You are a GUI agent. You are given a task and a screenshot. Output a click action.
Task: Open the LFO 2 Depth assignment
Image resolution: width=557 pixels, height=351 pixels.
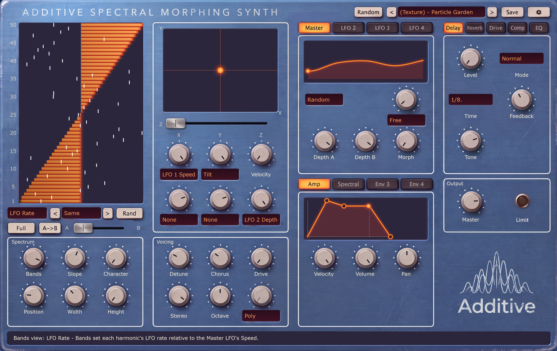(261, 219)
